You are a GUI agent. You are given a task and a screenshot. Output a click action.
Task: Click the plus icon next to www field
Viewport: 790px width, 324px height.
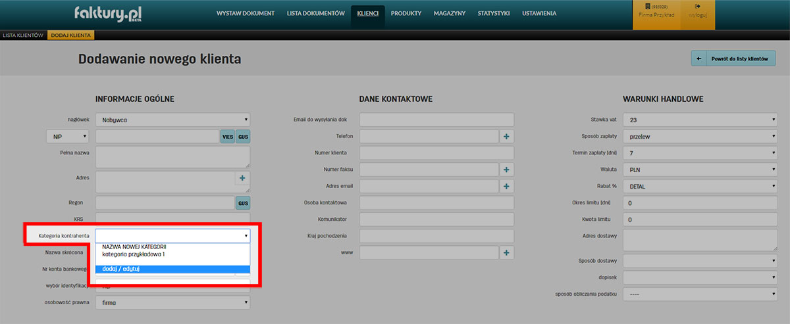tap(506, 252)
